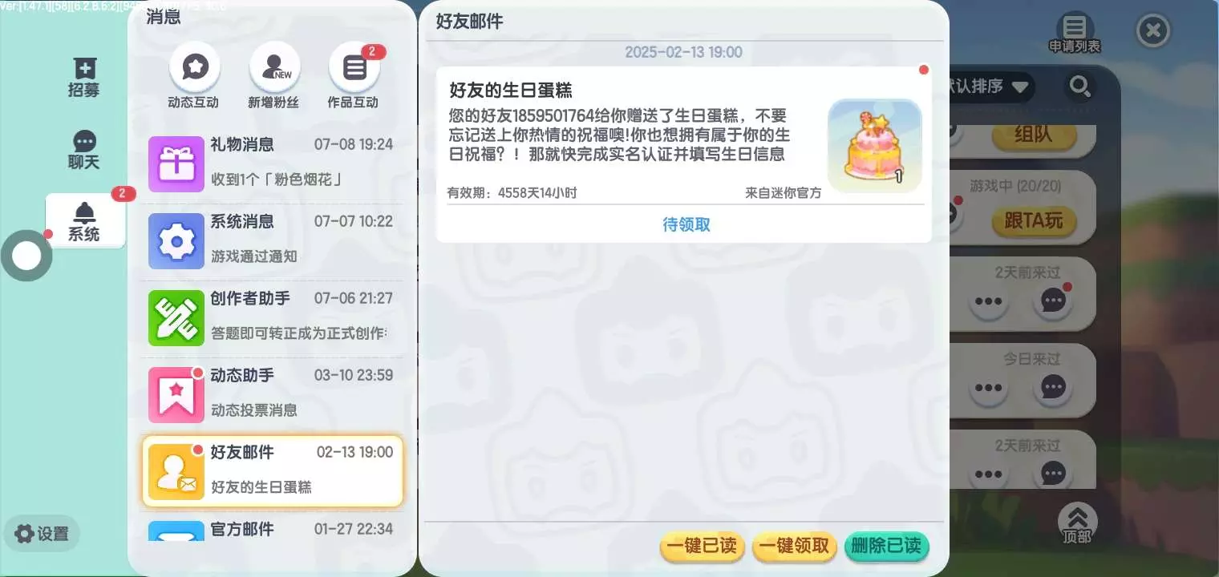Viewport: 1219px width, 577px height.
Task: Expand the 默认排序 sort dropdown
Action: (990, 87)
